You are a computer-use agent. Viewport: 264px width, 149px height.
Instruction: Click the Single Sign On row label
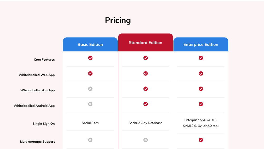(x=44, y=124)
